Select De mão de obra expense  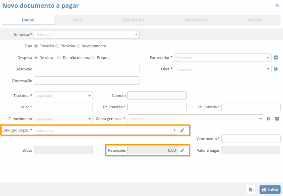pyautogui.click(x=59, y=58)
